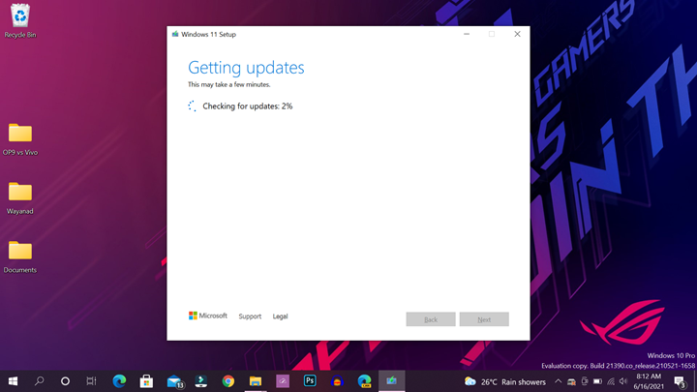The height and width of the screenshot is (392, 697).
Task: Close the Windows 11 Setup window
Action: coord(517,34)
